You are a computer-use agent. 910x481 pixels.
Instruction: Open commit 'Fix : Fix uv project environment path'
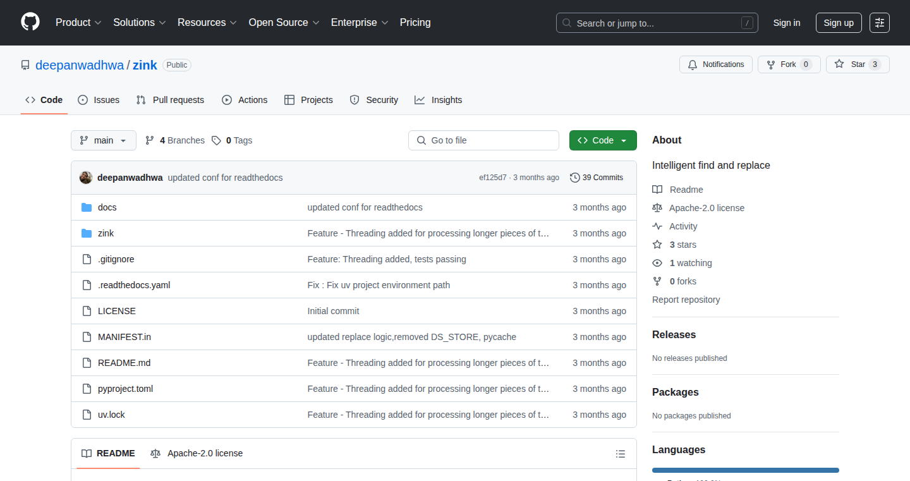pyautogui.click(x=379, y=285)
